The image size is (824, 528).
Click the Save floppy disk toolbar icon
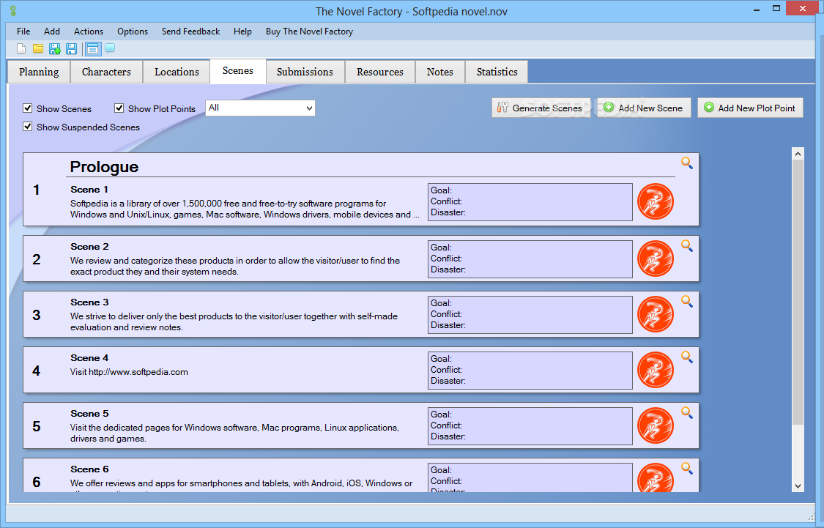(x=72, y=49)
